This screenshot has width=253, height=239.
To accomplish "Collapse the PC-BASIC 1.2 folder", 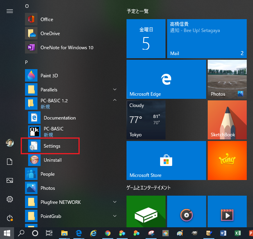I will 115,100.
